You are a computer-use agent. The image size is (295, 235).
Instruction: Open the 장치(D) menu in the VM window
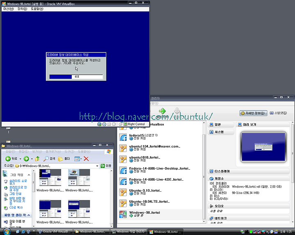pos(22,9)
